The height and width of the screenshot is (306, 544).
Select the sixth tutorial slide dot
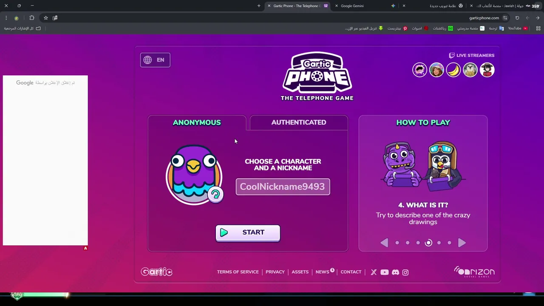click(x=449, y=243)
